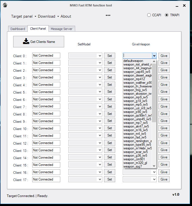Minimize the MW3 Fast RTM tool window
The width and height of the screenshot is (192, 206).
[177, 6]
